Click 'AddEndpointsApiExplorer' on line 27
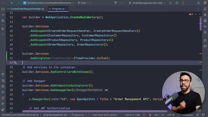This screenshot has width=208, height=117. point(69,85)
